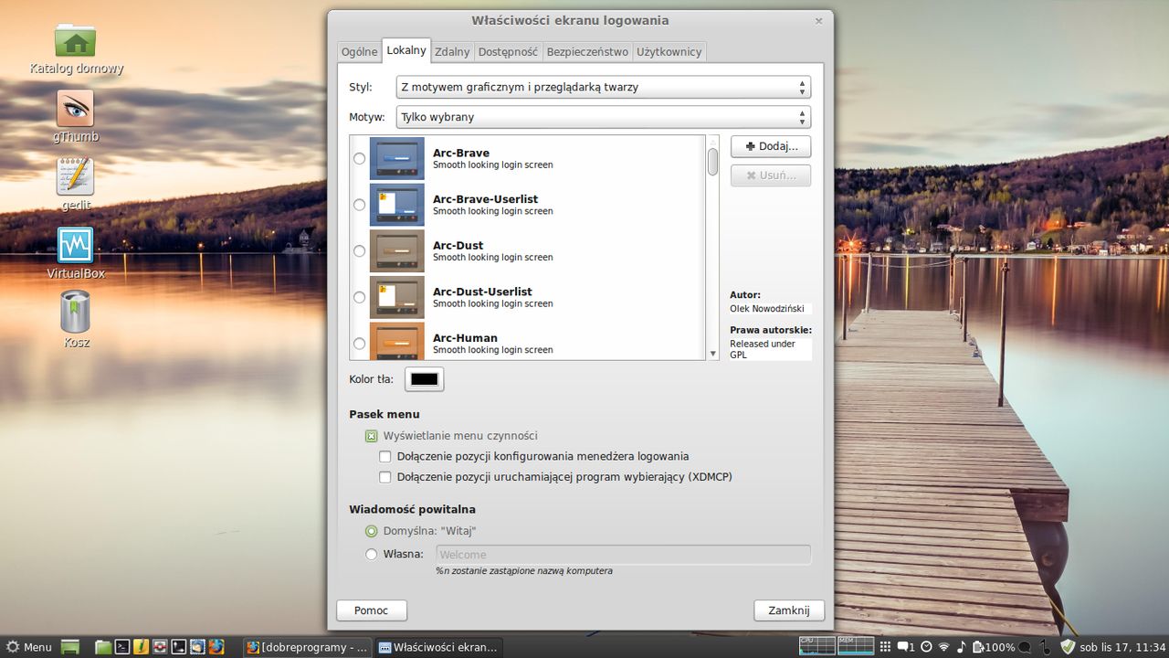Select the Arc-Brave theme radio button
Screen dimensions: 1169x658
(359, 159)
